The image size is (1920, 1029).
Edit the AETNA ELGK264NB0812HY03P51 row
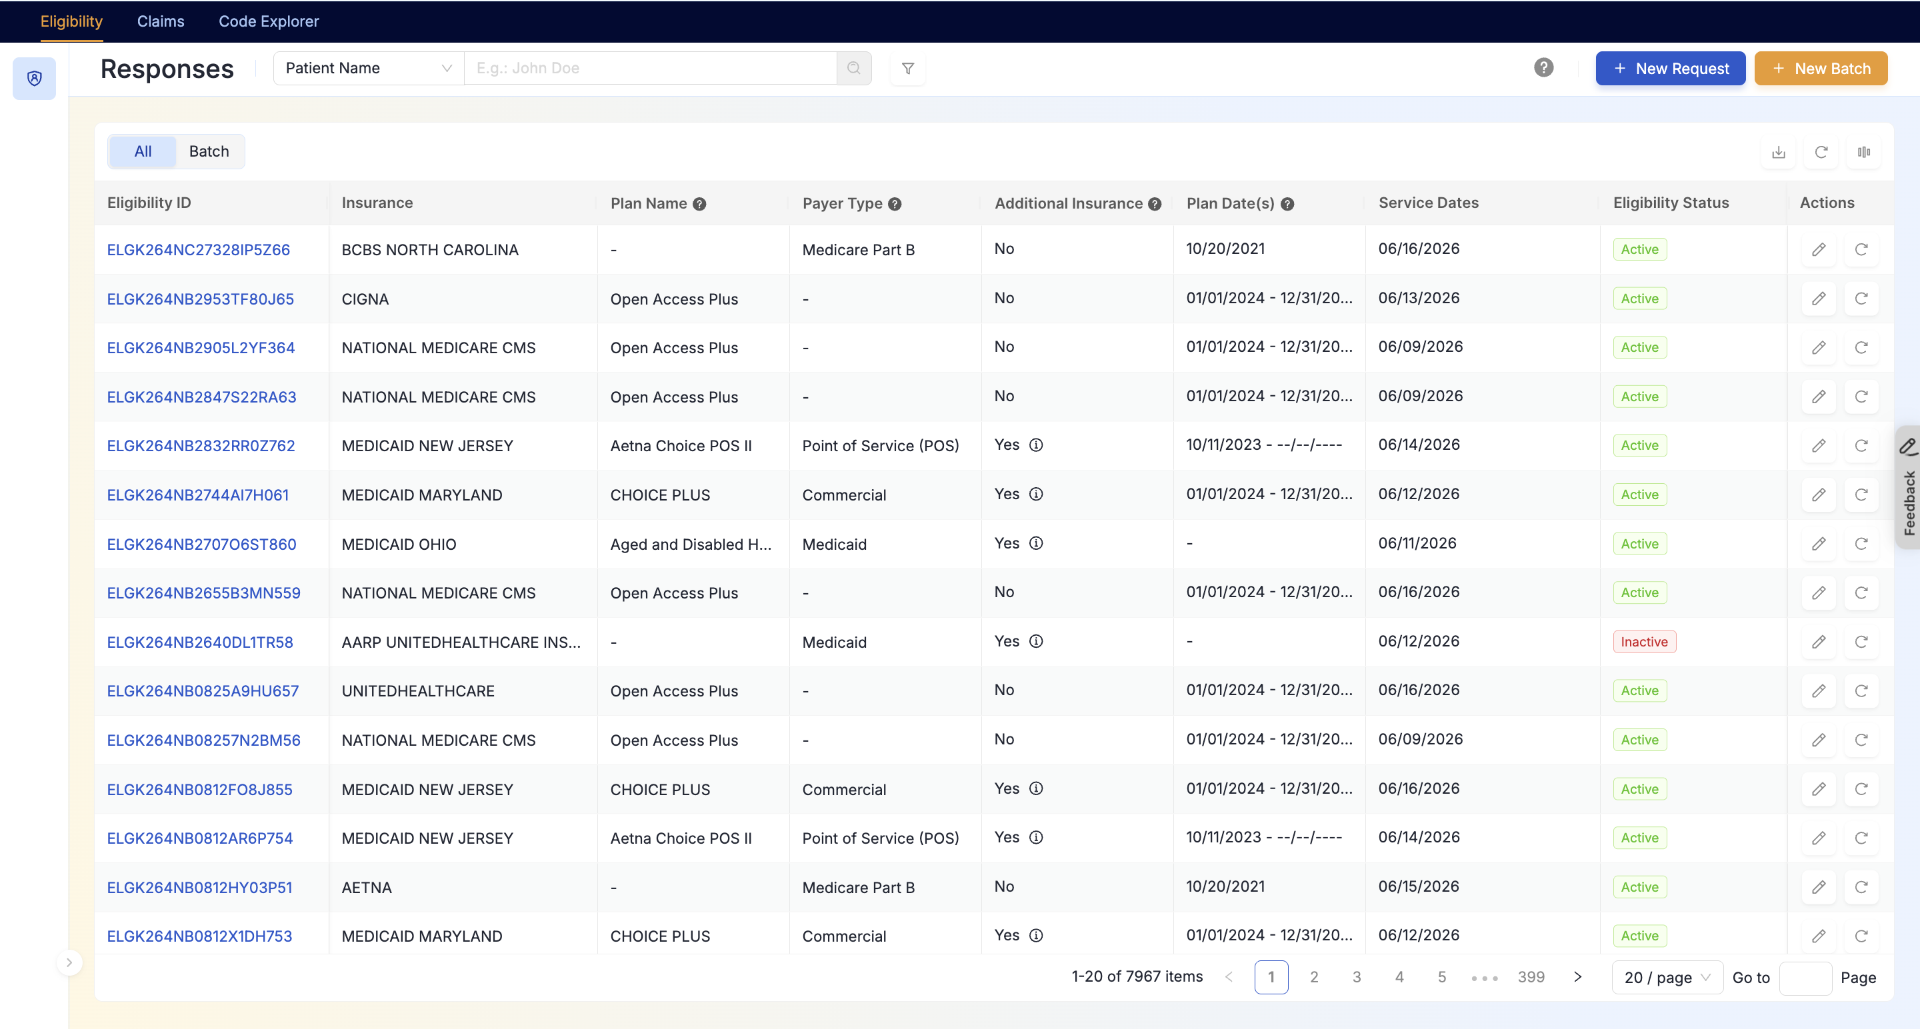tap(1819, 888)
